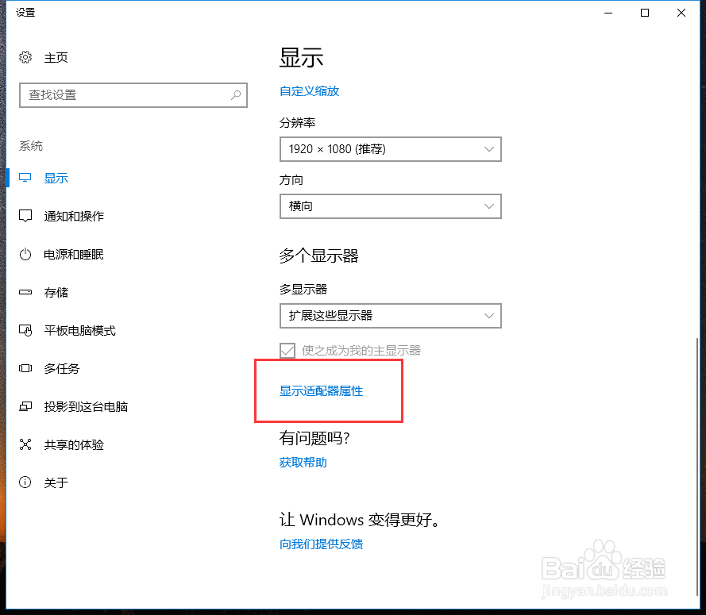Image resolution: width=706 pixels, height=615 pixels.
Task: Select the 共享的体验 shared experiences icon
Action: (25, 444)
